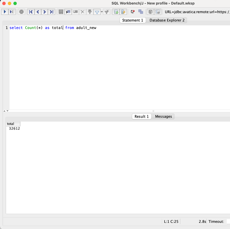Open new Database Explorer window icon

158,12
